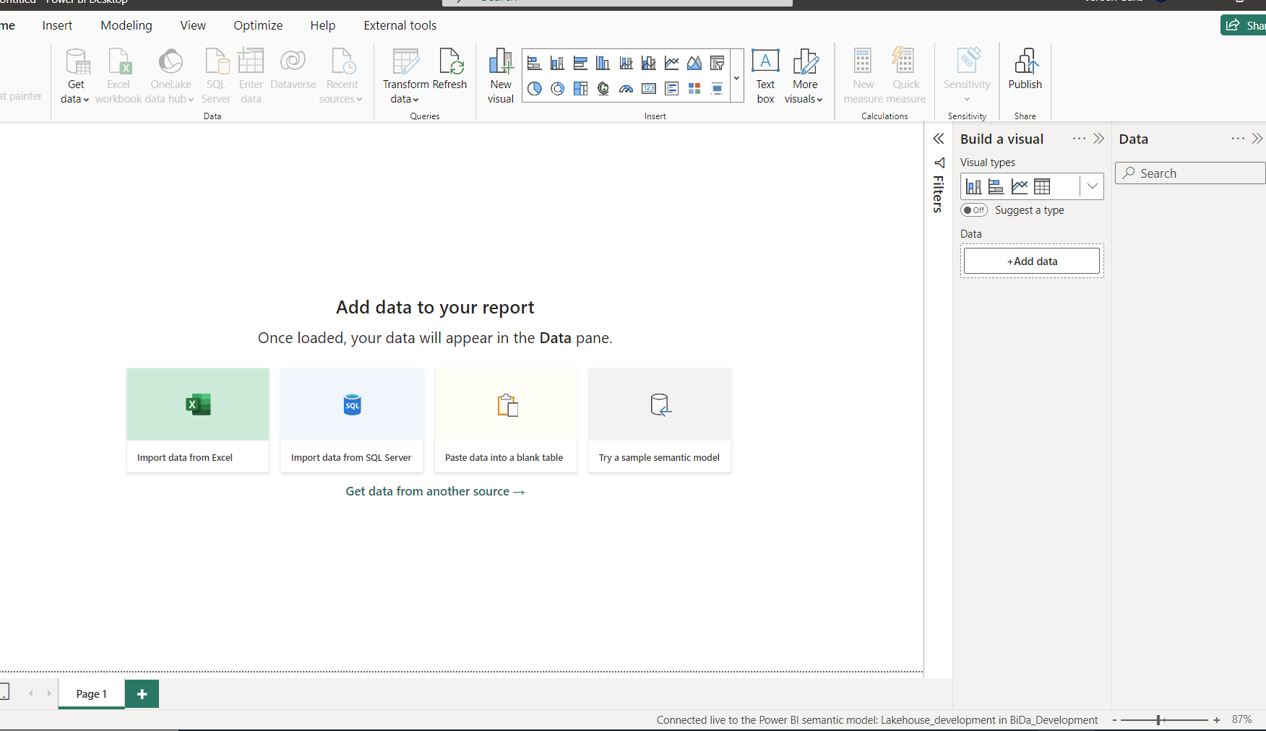This screenshot has height=731, width=1266.
Task: Insert a line and stacked column chart
Action: [x=626, y=64]
